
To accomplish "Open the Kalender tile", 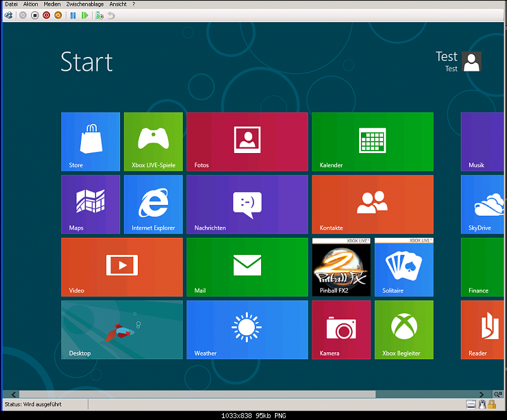I will coord(372,142).
